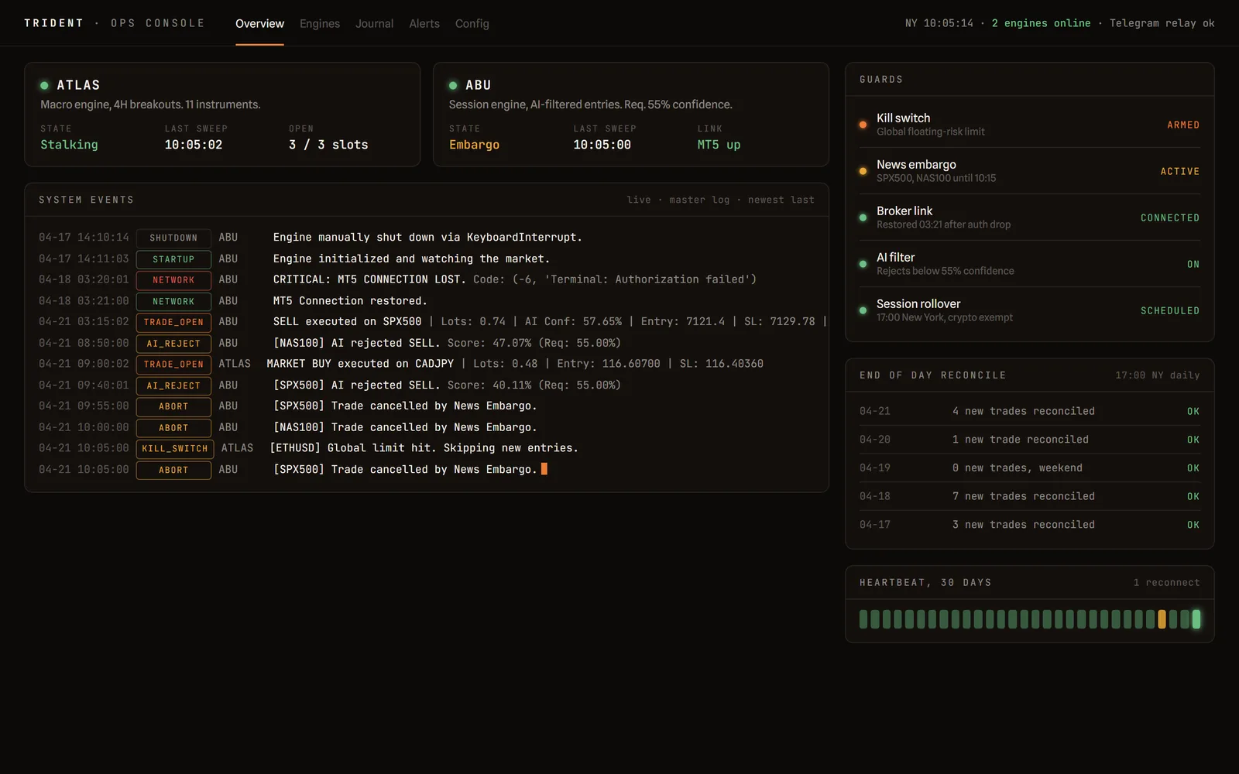1239x774 pixels.
Task: Open the Overview tab
Action: pos(259,23)
